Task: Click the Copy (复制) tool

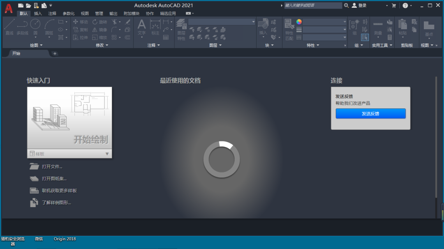Action: point(81,30)
